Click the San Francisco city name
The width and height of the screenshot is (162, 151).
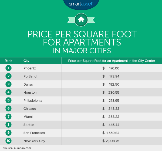click(34, 133)
